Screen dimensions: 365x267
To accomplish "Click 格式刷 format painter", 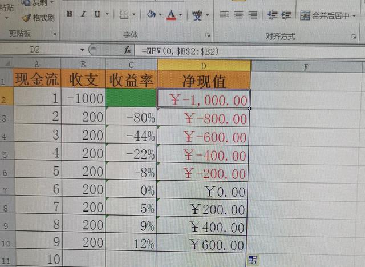I will point(39,18).
